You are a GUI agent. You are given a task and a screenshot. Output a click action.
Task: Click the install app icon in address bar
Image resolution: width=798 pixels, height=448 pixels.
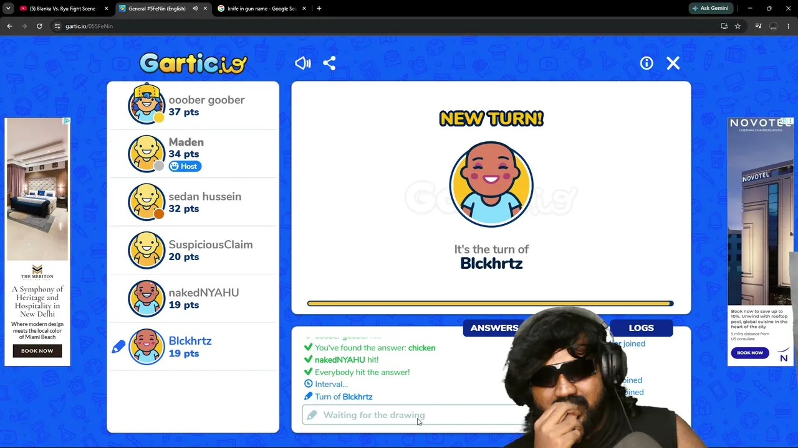724,26
